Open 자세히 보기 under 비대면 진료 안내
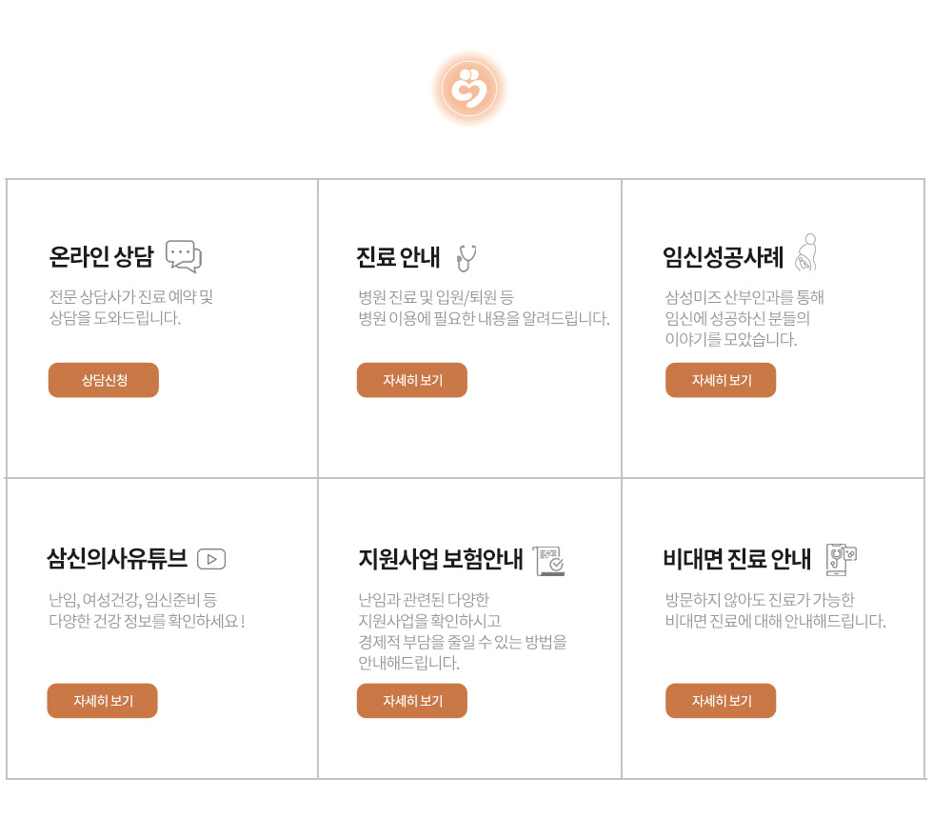The image size is (933, 838). pyautogui.click(x=721, y=701)
